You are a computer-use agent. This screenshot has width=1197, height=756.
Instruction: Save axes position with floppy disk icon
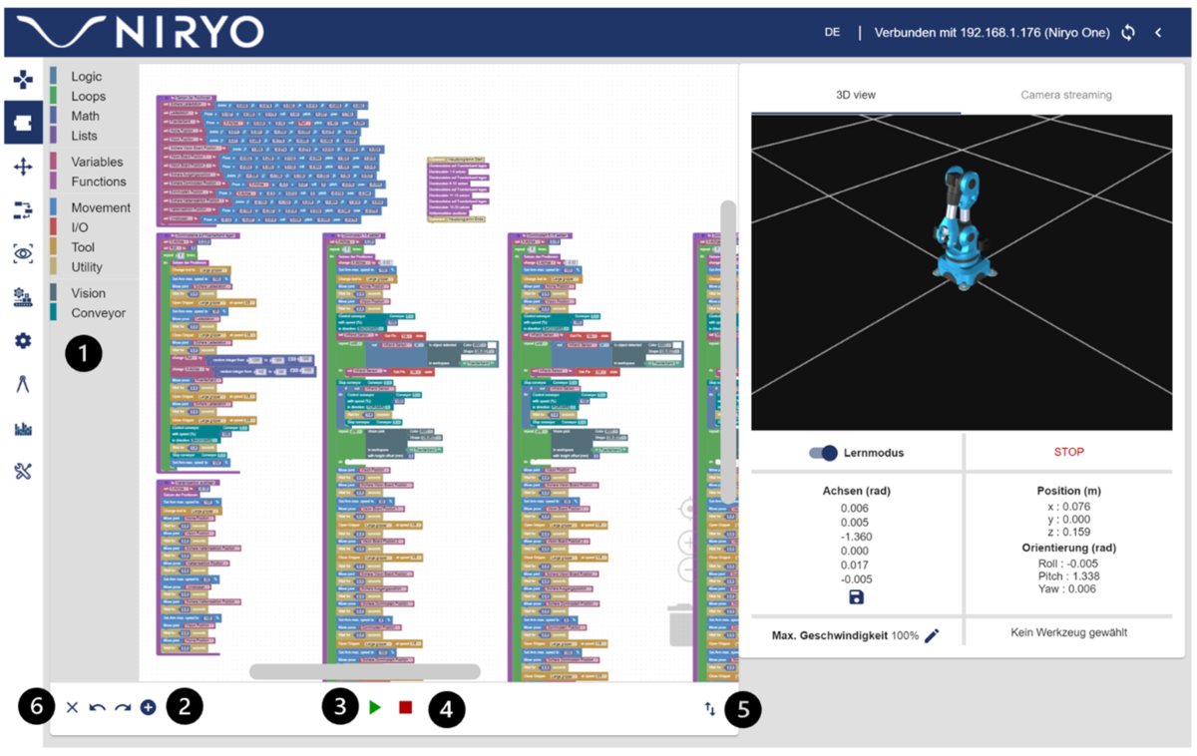pos(856,596)
